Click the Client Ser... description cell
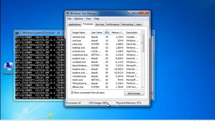215x121 pixels. point(132,44)
